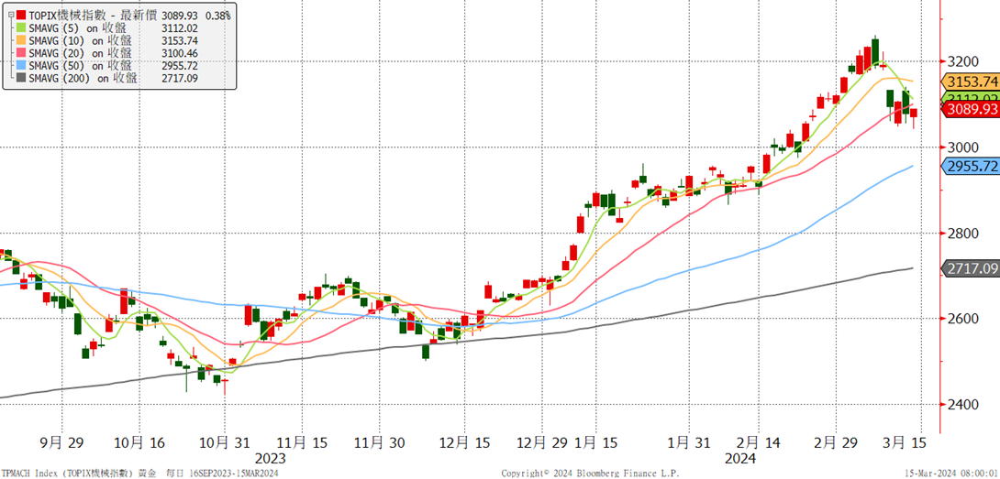Screen dimensions: 1000x479
Task: Select the SMAVG (200) on 收盤 legend row
Action: [x=83, y=79]
